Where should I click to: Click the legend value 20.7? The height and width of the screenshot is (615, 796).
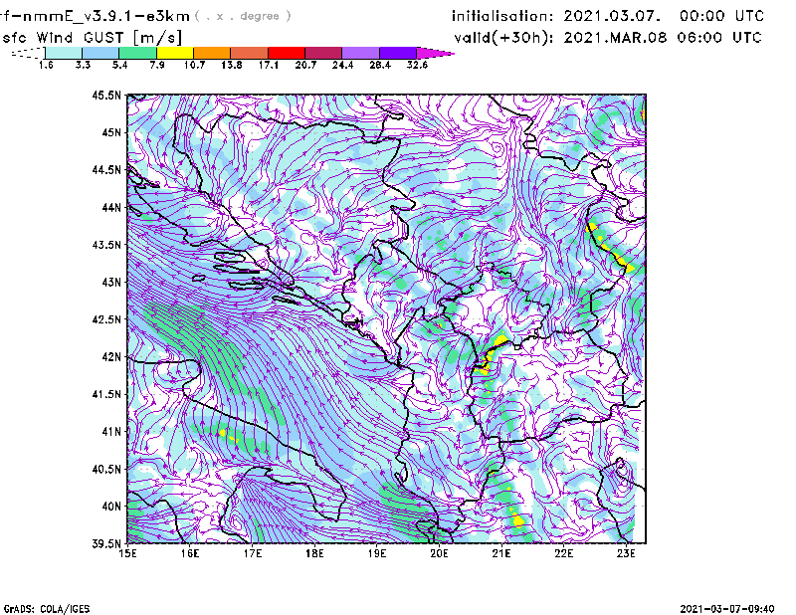pos(305,65)
